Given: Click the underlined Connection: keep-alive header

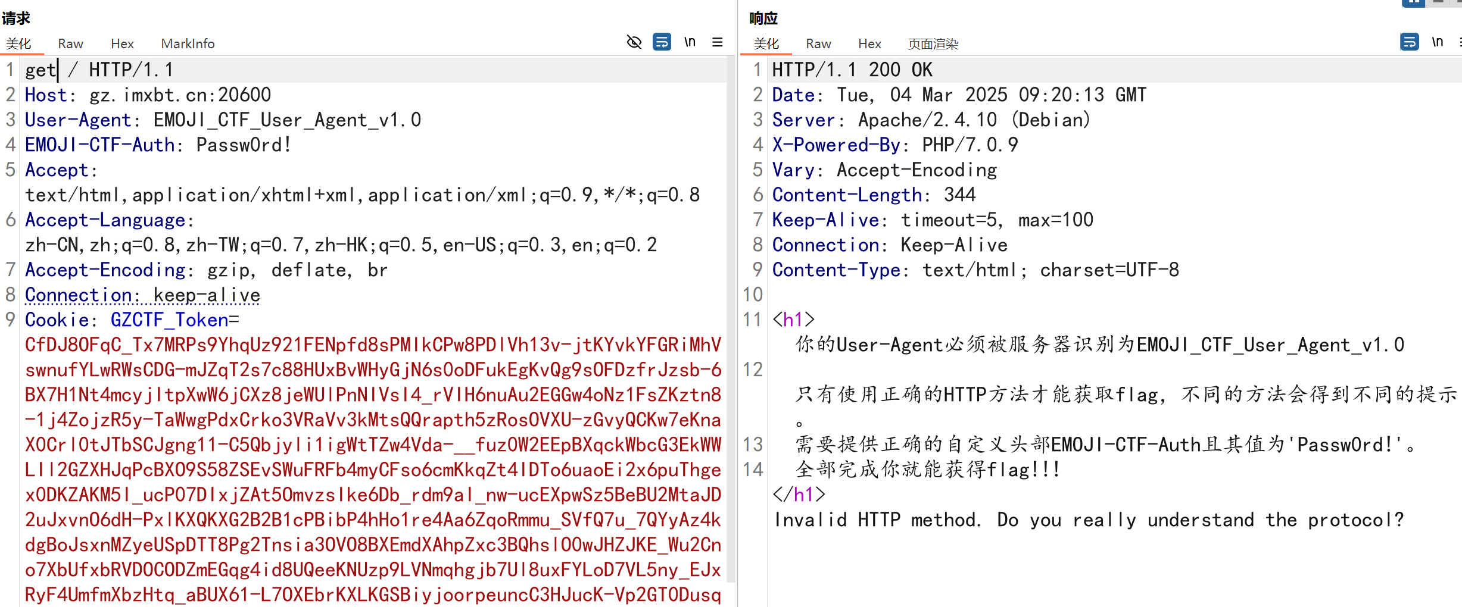Looking at the screenshot, I should (142, 295).
